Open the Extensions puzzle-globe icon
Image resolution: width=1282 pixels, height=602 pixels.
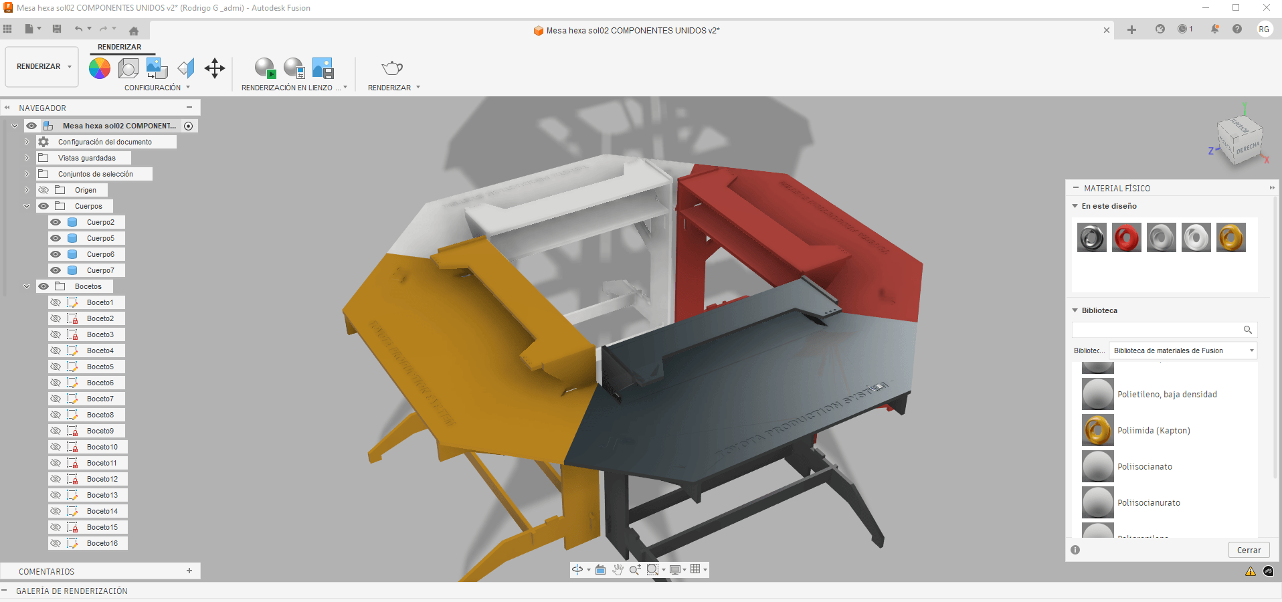coord(1160,29)
